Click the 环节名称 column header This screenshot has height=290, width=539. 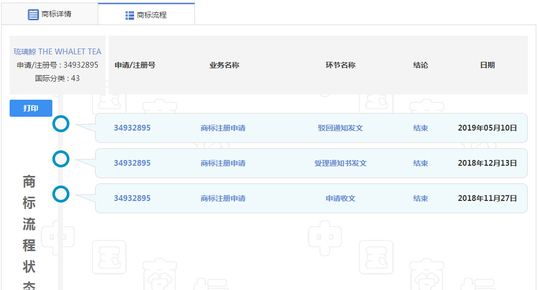click(x=340, y=65)
